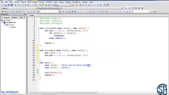Open the DoxyBlocks menu
Screen dimensions: 169x95
pos(76,2)
